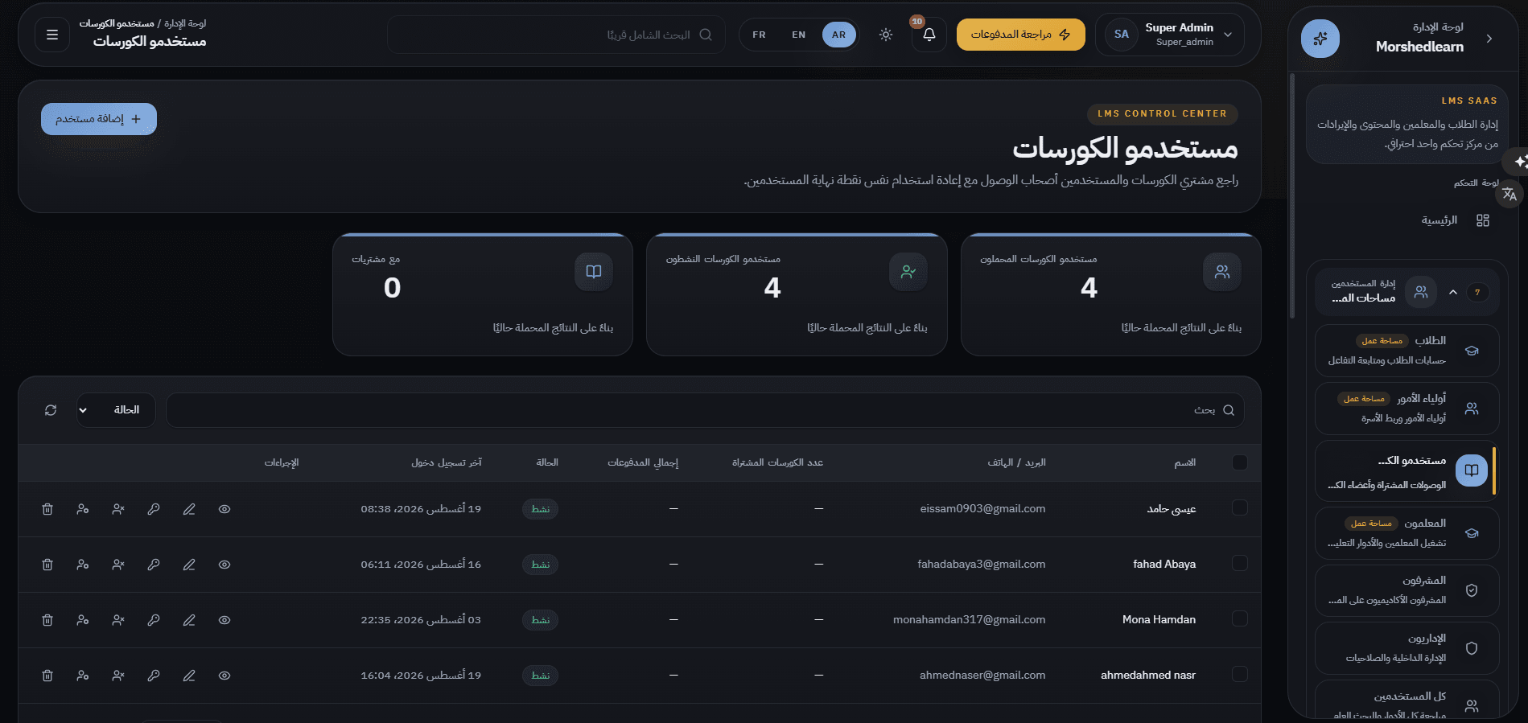This screenshot has width=1528, height=723.
Task: Click the نشط status badge for fahad Abaya
Action: click(541, 565)
